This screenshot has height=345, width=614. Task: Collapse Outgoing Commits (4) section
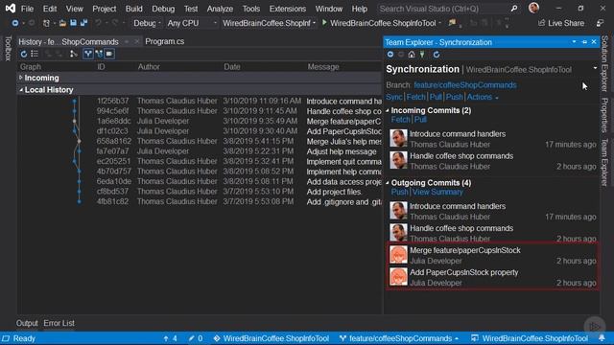point(388,183)
